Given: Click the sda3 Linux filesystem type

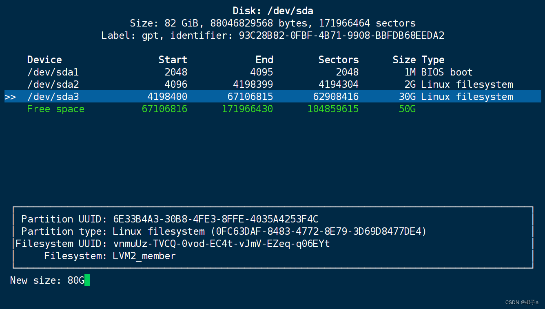Looking at the screenshot, I should [467, 97].
